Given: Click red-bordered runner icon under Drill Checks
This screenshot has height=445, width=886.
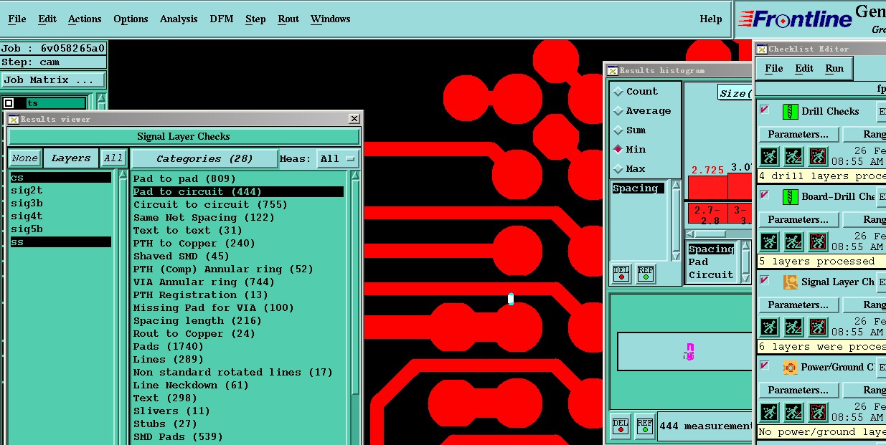Looking at the screenshot, I should point(818,156).
